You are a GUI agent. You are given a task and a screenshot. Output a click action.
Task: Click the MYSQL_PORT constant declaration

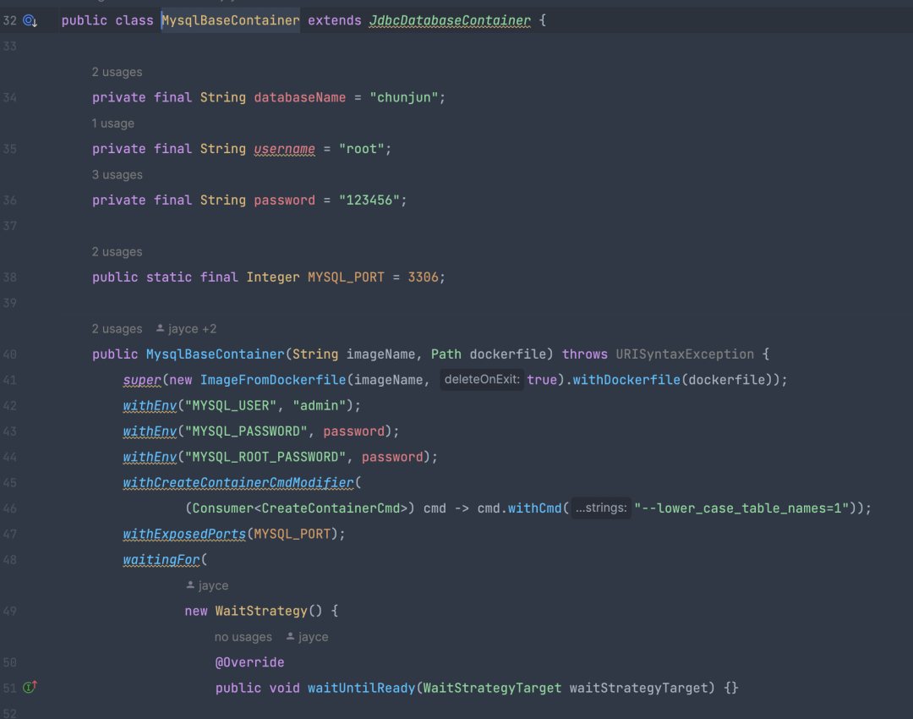click(346, 277)
